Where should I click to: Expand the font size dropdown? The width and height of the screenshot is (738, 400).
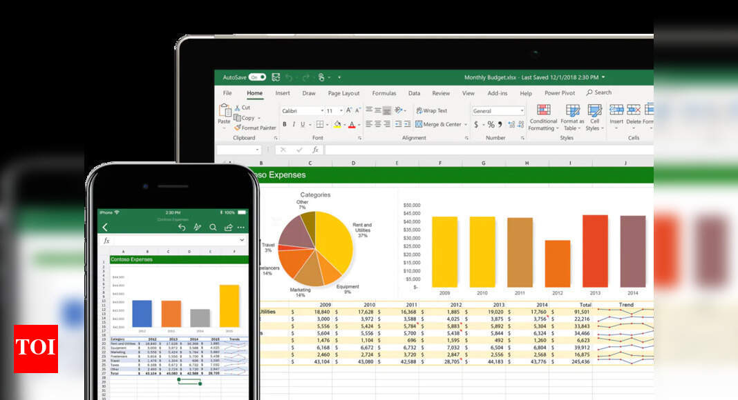341,110
